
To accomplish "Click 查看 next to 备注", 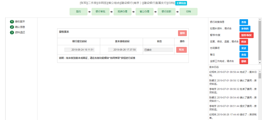I will point(244,55).
